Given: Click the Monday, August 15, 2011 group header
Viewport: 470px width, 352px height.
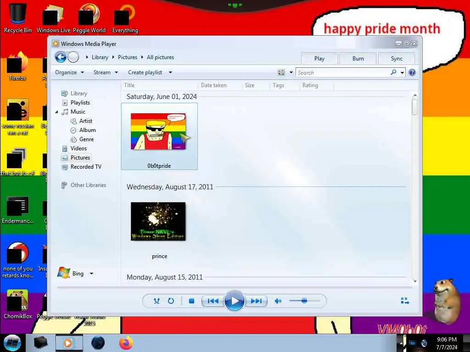Looking at the screenshot, I should point(165,277).
